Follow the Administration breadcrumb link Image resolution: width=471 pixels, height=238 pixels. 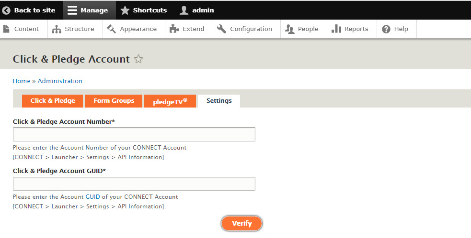point(60,81)
